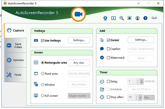Start recording with the orange camera button

78,14
